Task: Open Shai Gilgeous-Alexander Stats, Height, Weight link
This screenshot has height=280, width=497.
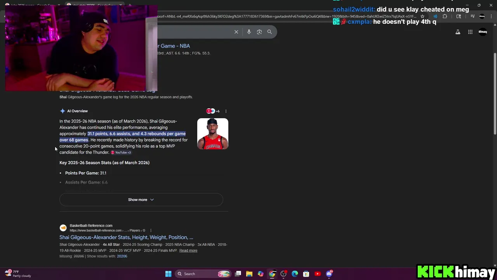Action: pyautogui.click(x=126, y=237)
